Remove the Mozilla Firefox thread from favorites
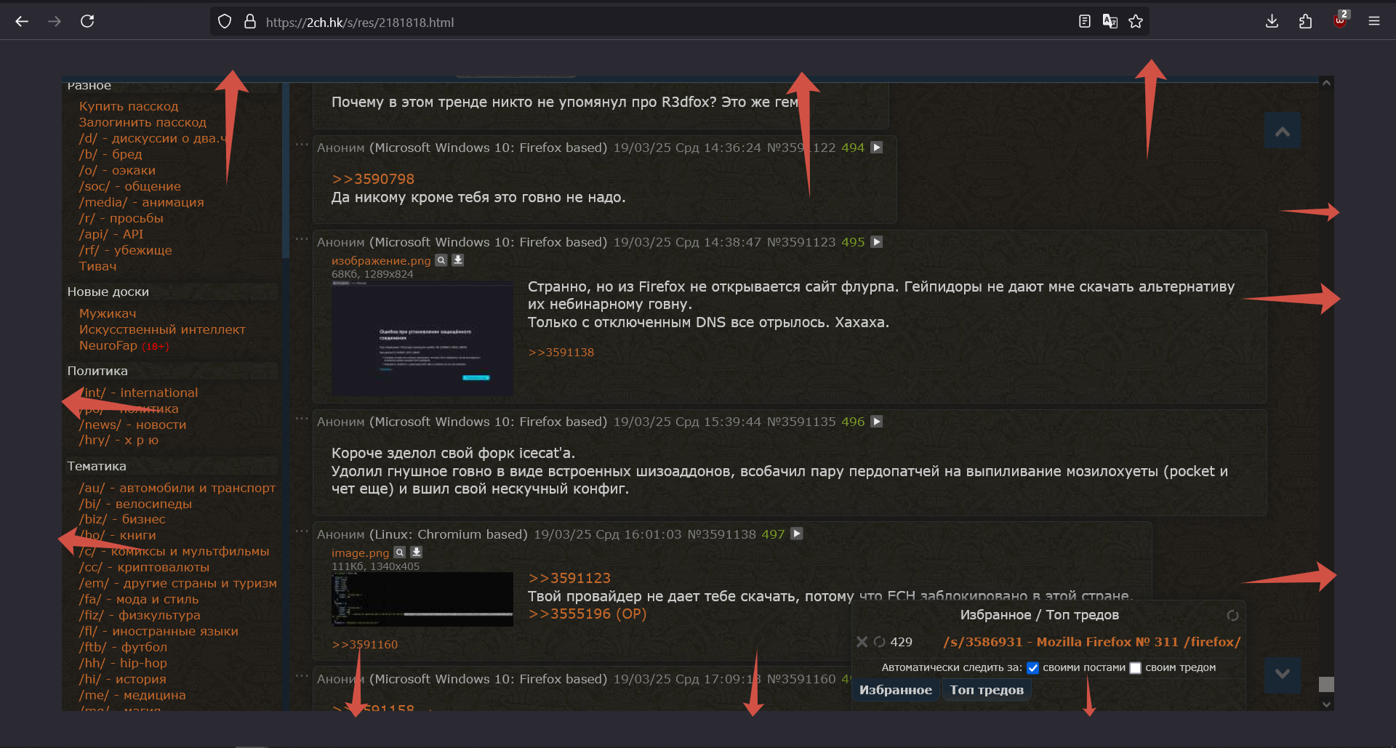1396x748 pixels. pyautogui.click(x=862, y=642)
